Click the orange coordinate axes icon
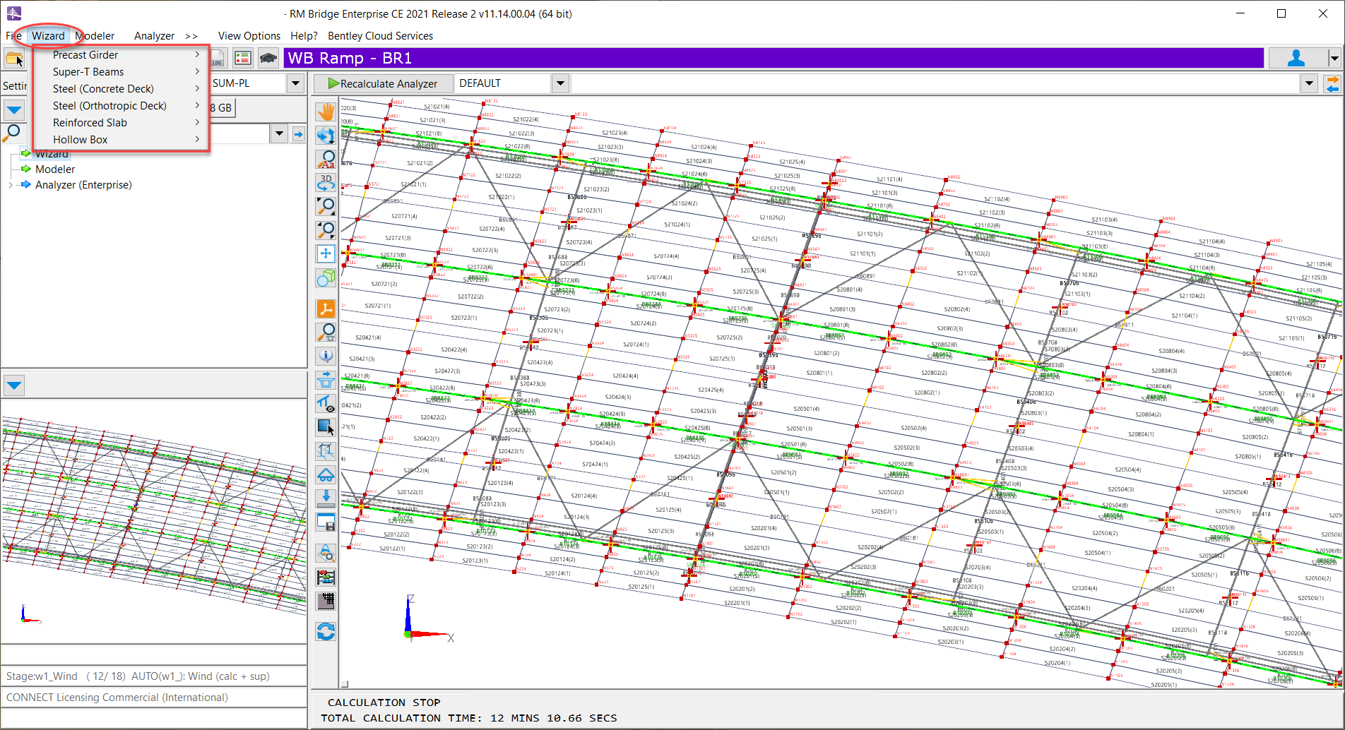The width and height of the screenshot is (1345, 730). (x=326, y=309)
